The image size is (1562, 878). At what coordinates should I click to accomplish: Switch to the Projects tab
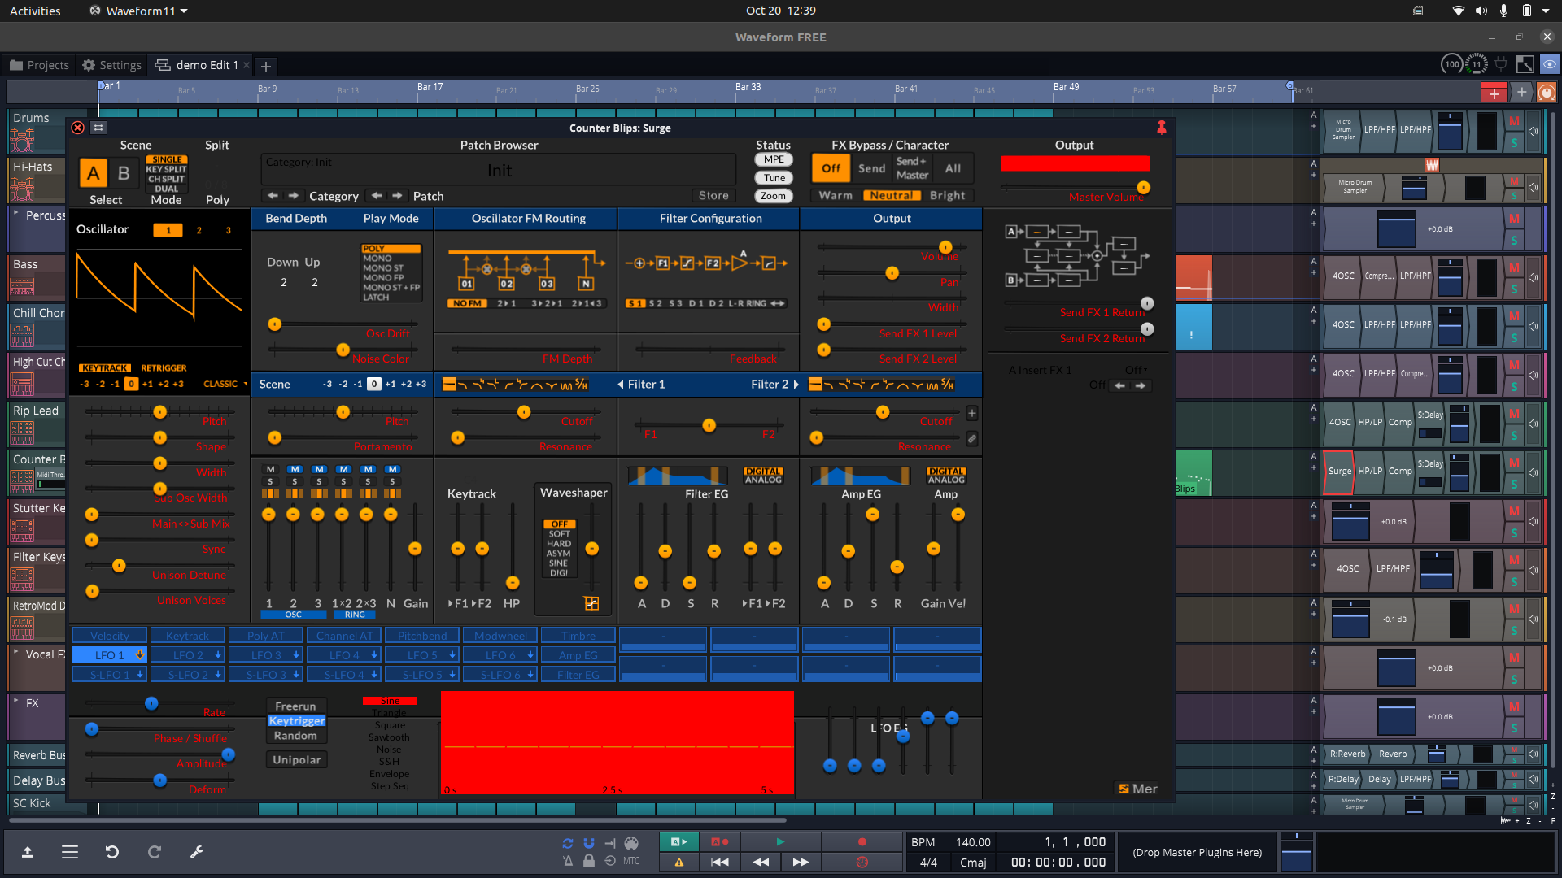click(x=39, y=65)
